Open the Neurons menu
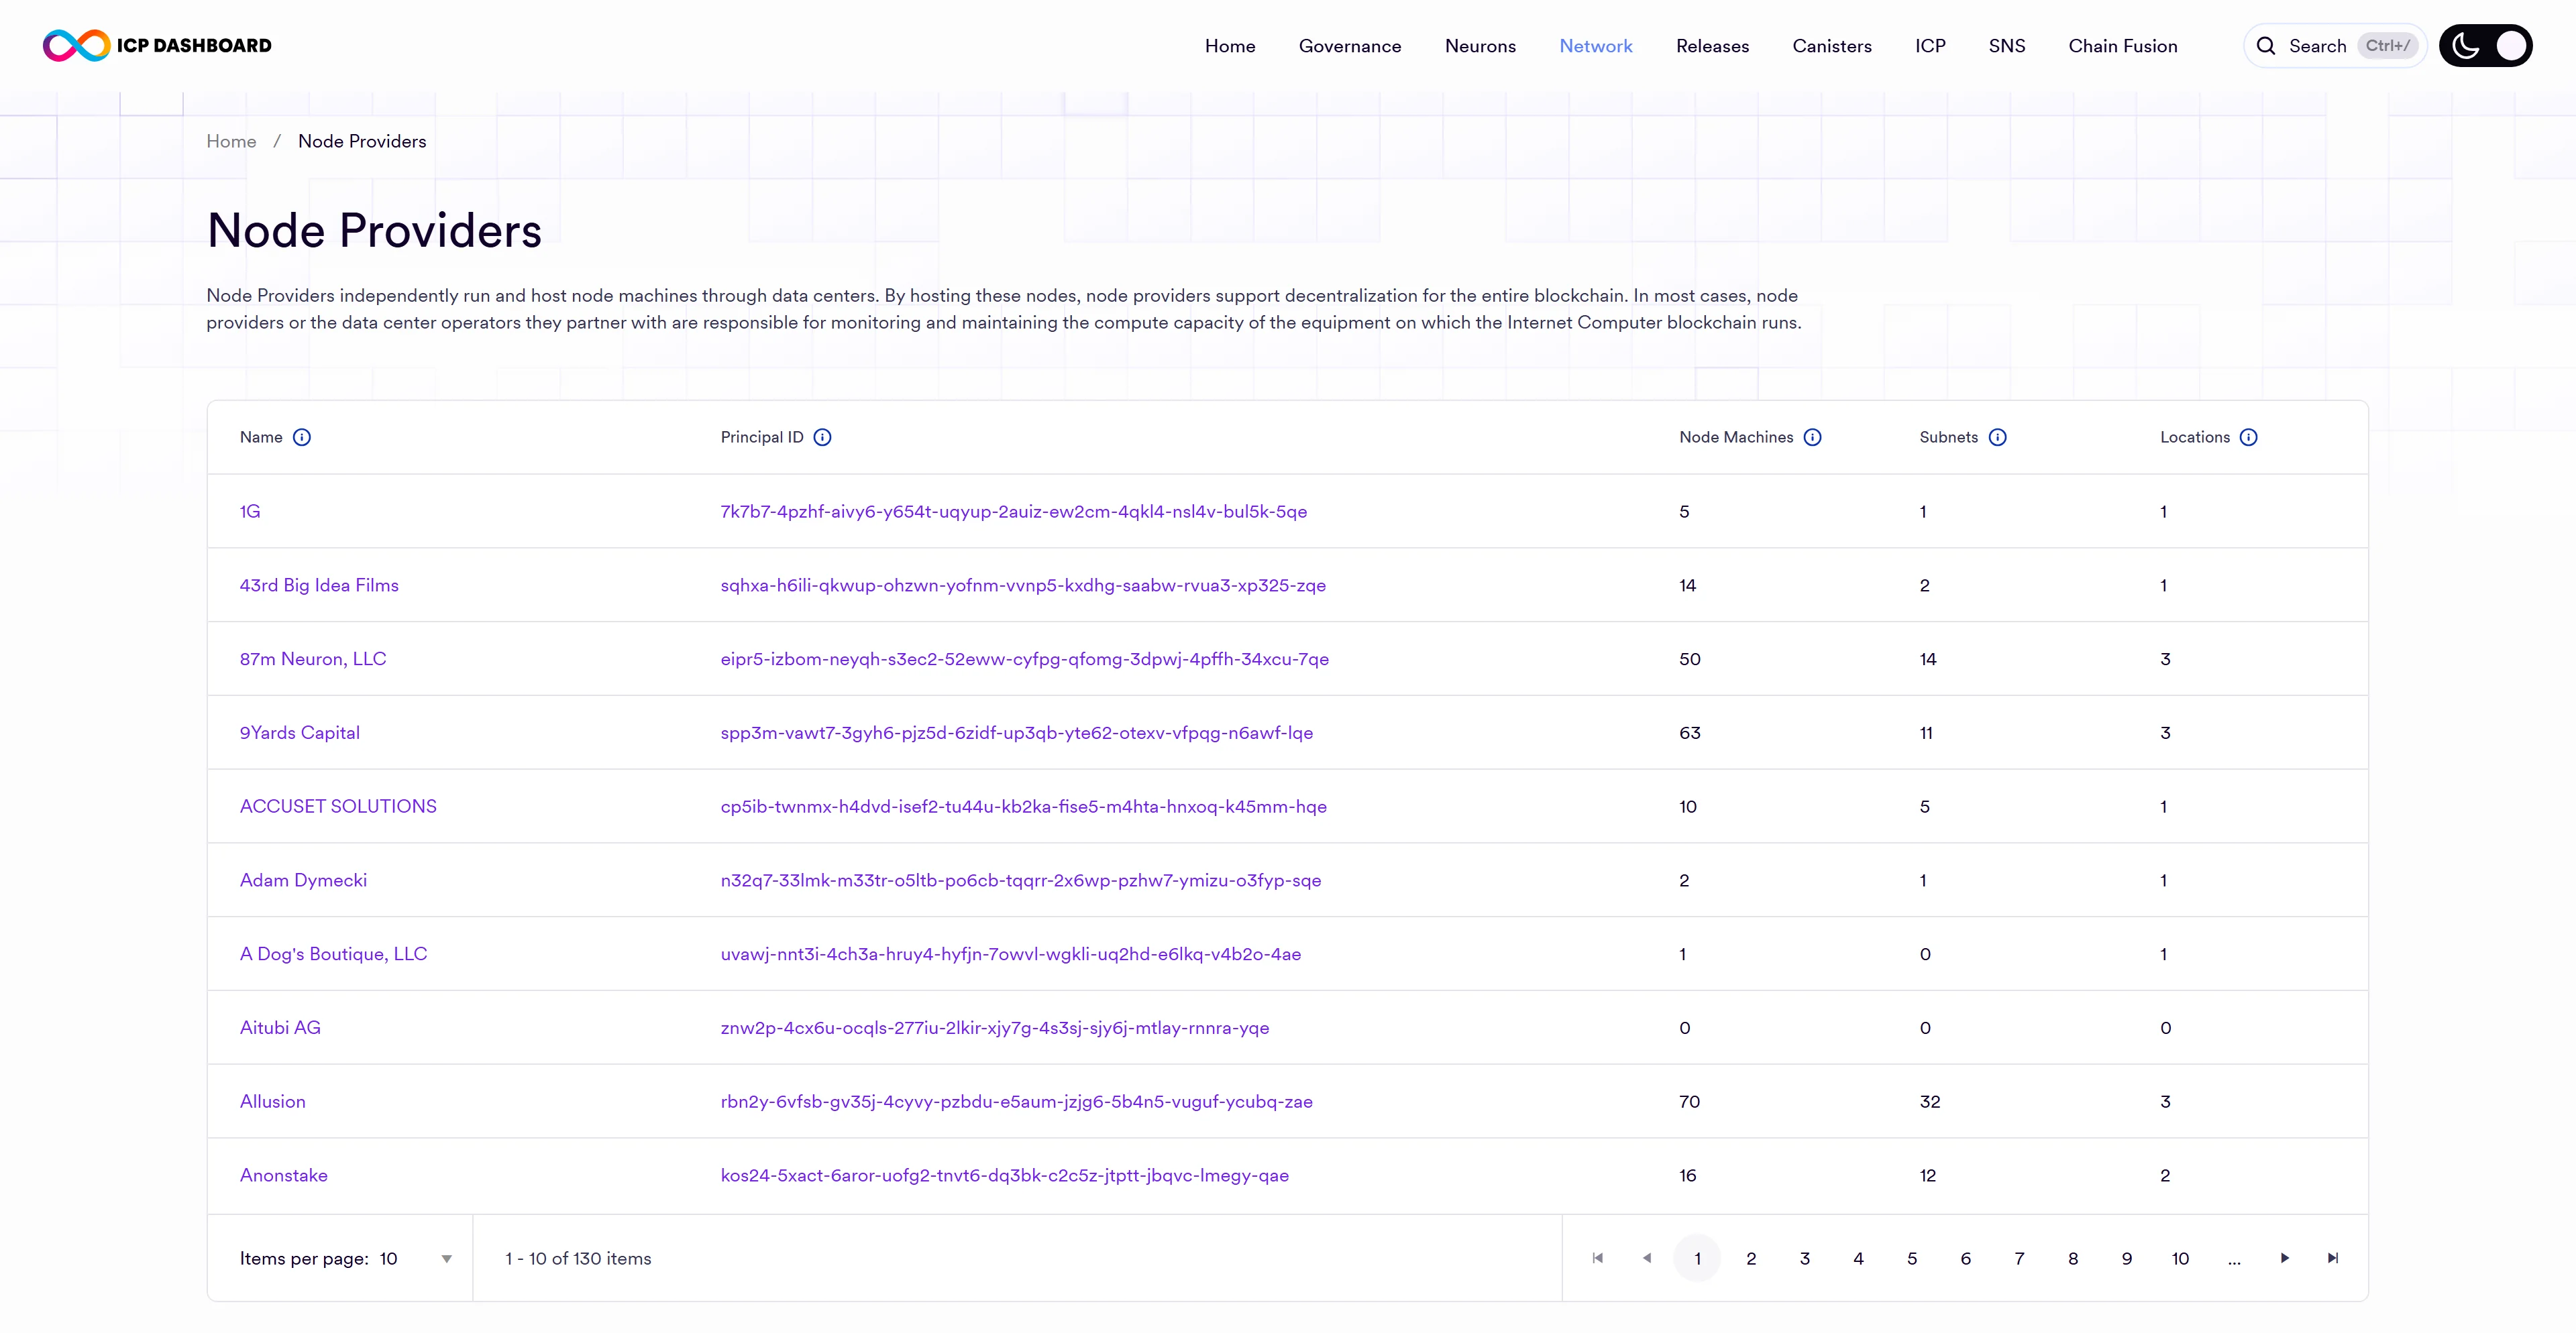 coord(1480,46)
